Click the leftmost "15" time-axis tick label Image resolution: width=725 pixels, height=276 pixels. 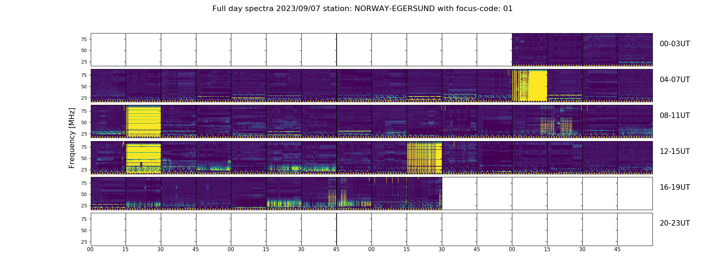click(125, 249)
